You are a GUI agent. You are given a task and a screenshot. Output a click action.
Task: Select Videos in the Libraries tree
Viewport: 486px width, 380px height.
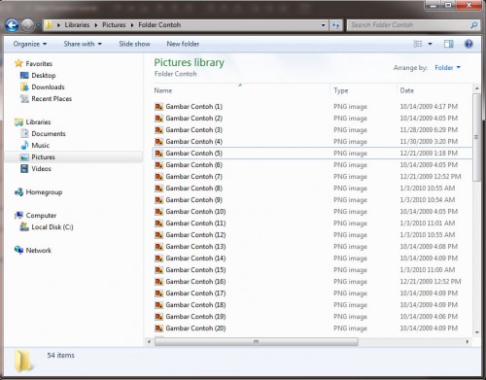[41, 169]
